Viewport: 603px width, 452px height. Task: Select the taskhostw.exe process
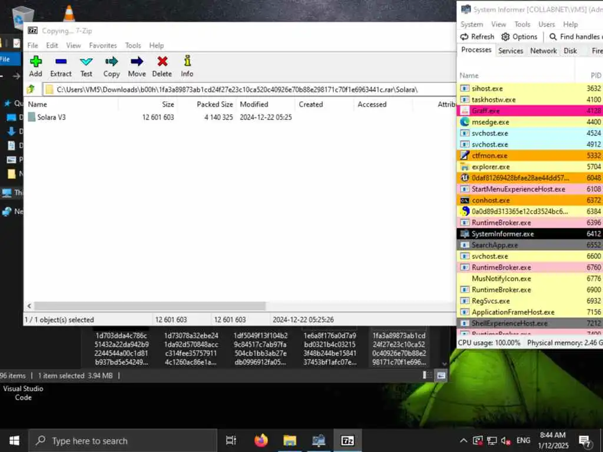[530, 99]
